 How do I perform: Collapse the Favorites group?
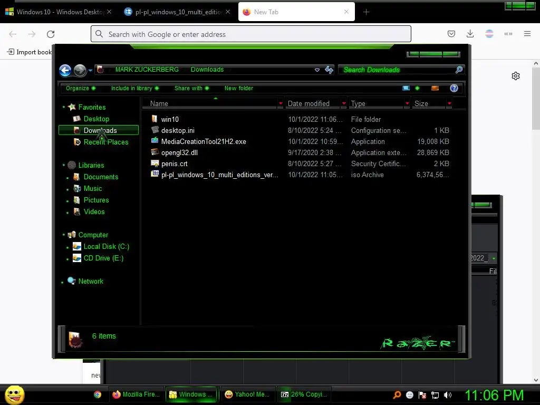[x=64, y=107]
